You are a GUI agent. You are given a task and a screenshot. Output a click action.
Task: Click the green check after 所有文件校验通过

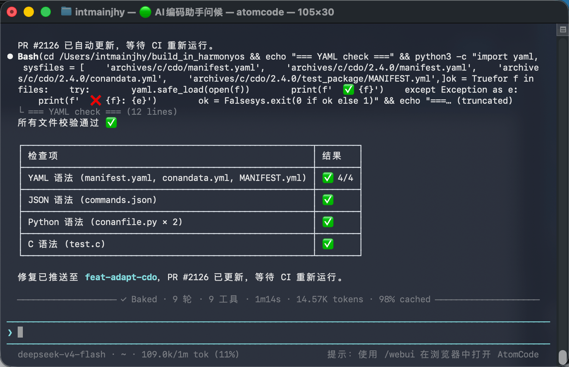(111, 123)
